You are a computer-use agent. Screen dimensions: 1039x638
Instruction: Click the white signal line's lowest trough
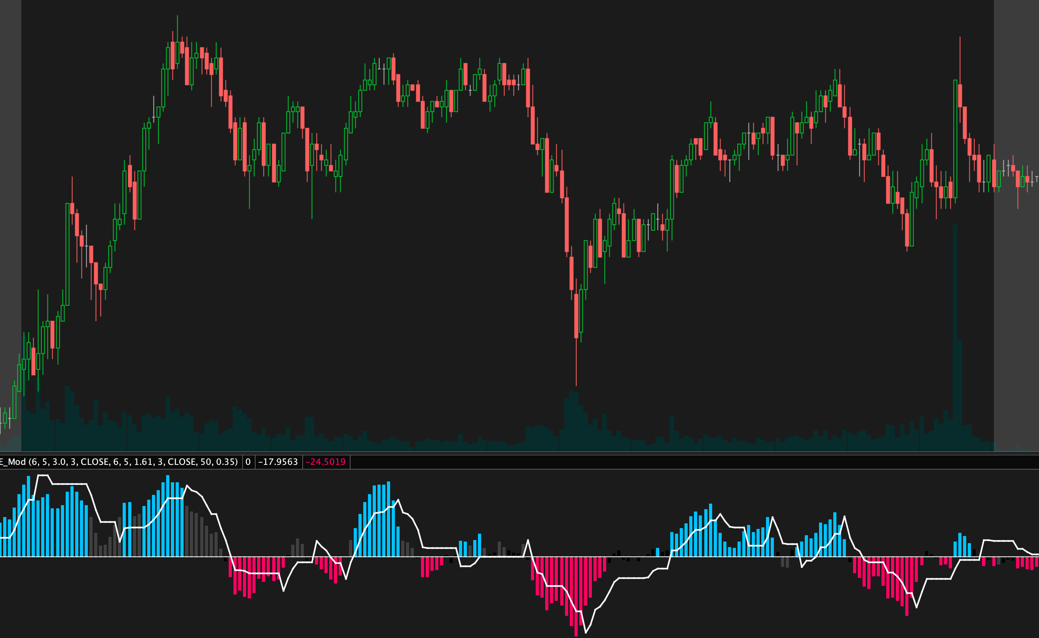coord(586,632)
